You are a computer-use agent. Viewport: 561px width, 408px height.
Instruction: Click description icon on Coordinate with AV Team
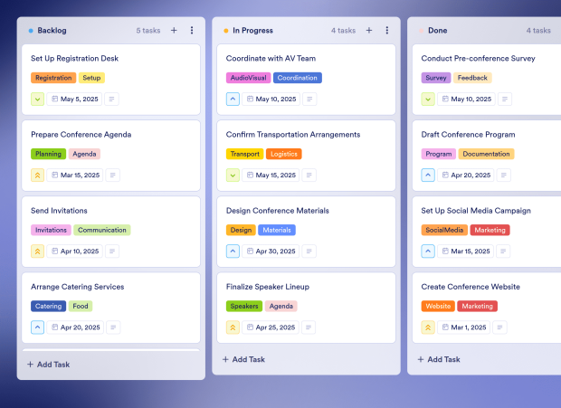click(x=309, y=100)
